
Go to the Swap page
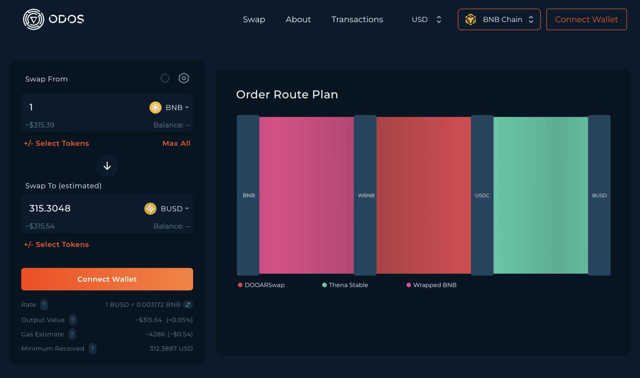[254, 19]
